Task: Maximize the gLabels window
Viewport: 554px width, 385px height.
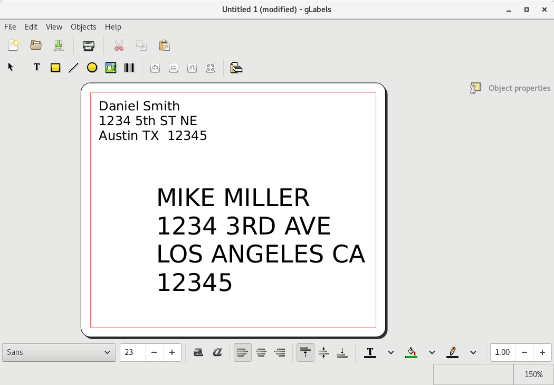Action: point(527,10)
